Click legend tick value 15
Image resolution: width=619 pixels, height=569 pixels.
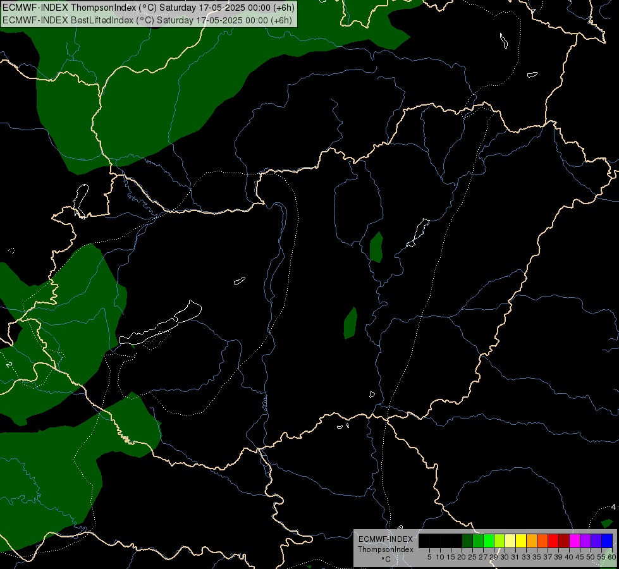pyautogui.click(x=451, y=557)
